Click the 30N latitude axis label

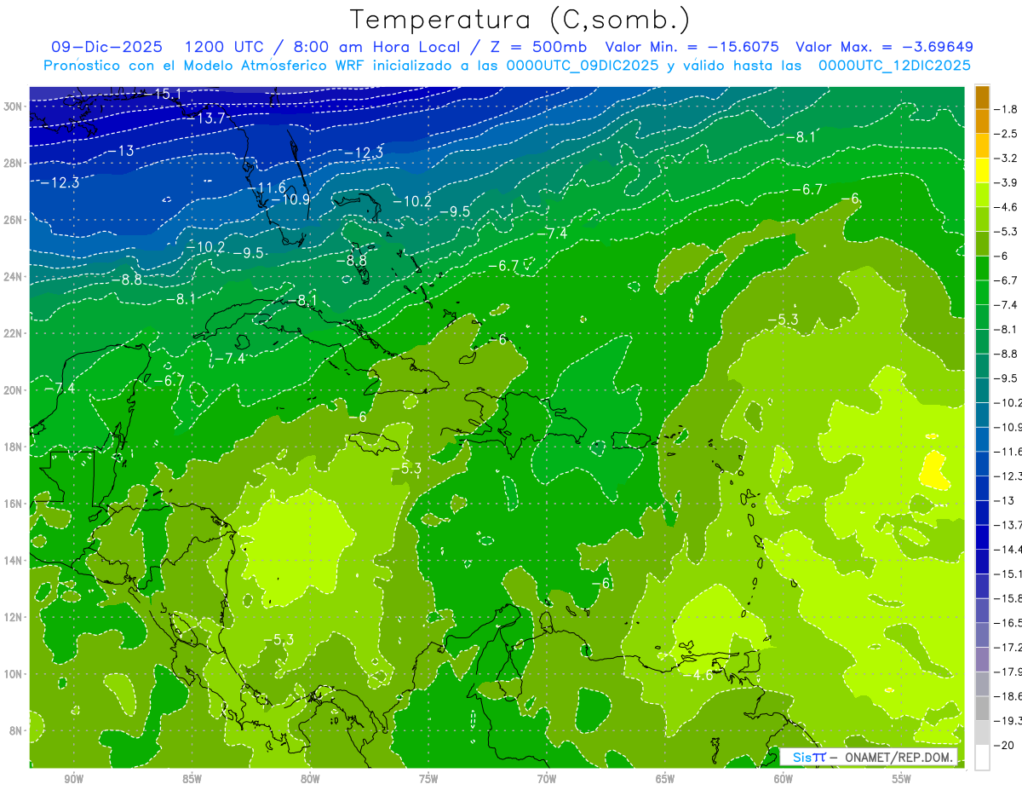click(x=14, y=107)
